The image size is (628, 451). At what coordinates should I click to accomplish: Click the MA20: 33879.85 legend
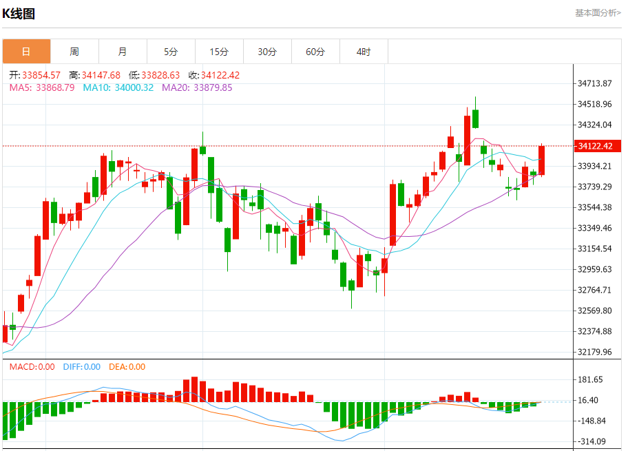click(x=197, y=87)
